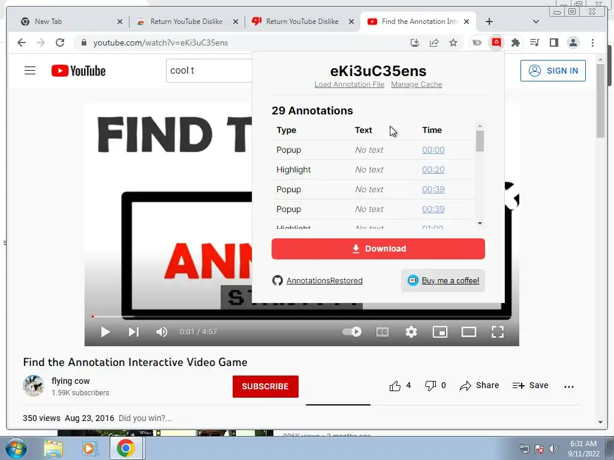The image size is (614, 460).
Task: Click the share page icon in address bar
Action: click(x=434, y=43)
